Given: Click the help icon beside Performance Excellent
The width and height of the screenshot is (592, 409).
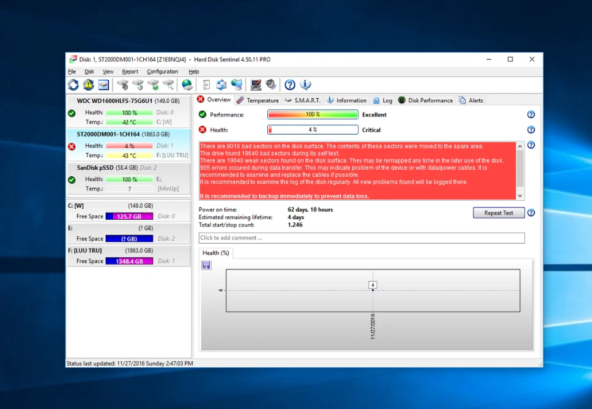Looking at the screenshot, I should (531, 114).
